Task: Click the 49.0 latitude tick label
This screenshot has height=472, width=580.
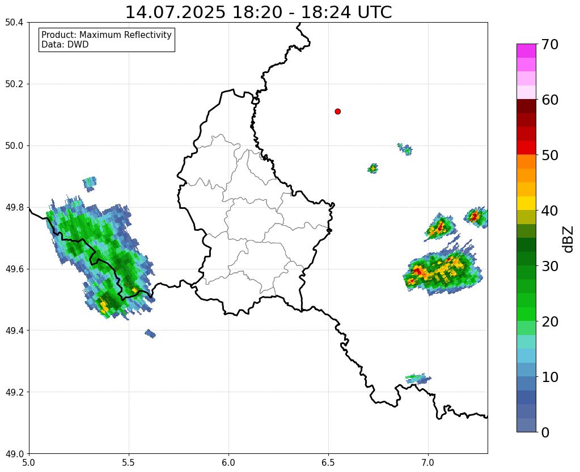Action: [x=14, y=454]
